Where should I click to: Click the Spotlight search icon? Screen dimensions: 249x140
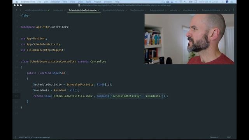tap(222, 2)
